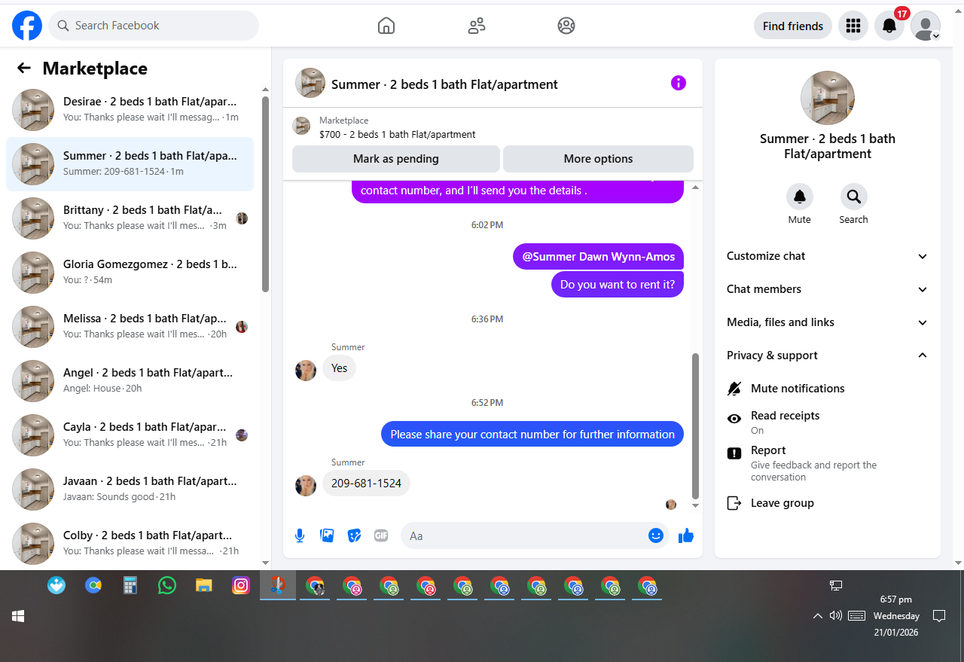Attach a photo with the image icon

tap(327, 535)
